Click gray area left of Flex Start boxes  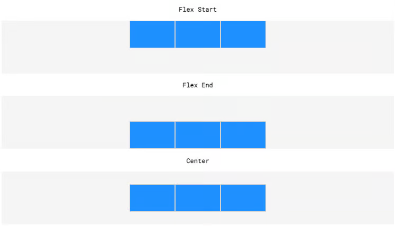point(66,47)
